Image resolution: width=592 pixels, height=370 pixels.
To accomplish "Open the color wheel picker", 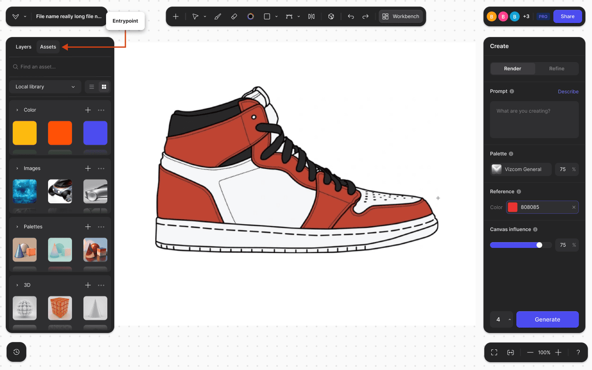I will point(250,16).
